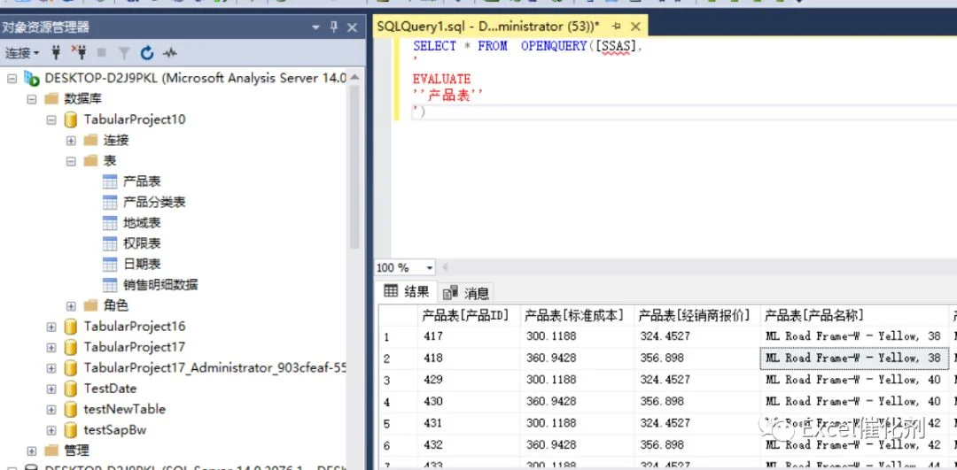Select the 地域表 table icon
This screenshot has height=470, width=957.
tap(110, 223)
